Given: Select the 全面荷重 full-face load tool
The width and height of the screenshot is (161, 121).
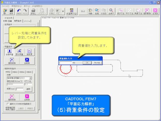Looking at the screenshot, I should [x=10, y=52].
